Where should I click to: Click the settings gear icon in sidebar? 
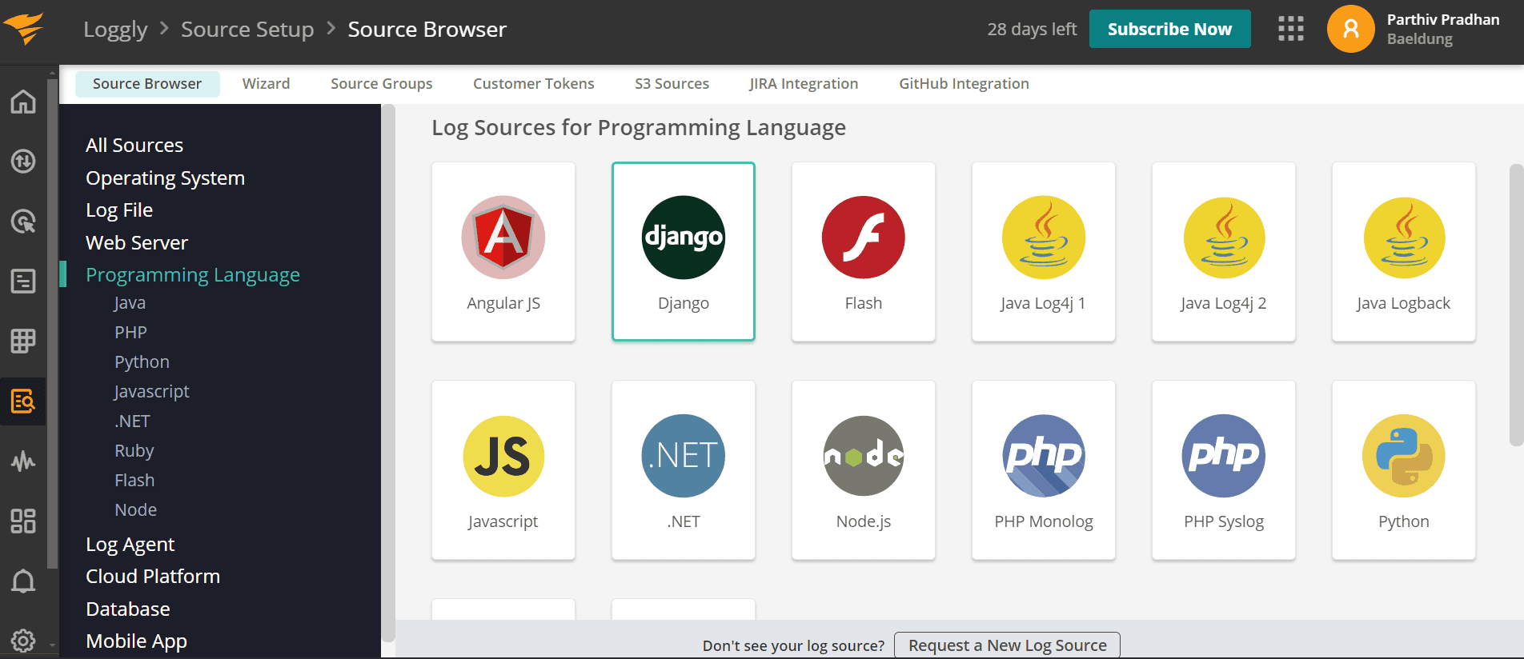pos(23,641)
